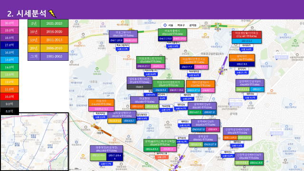Pick the 11.0억 orange legend swatch
Image resolution: width=304 pixels, height=171 pixels.
pos(9,89)
